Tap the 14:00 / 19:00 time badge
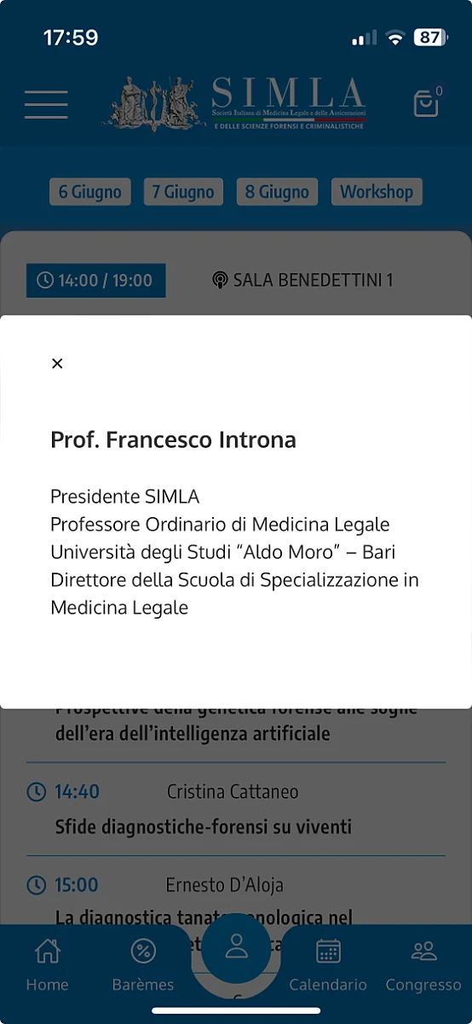Viewport: 472px width, 1024px height. (95, 281)
